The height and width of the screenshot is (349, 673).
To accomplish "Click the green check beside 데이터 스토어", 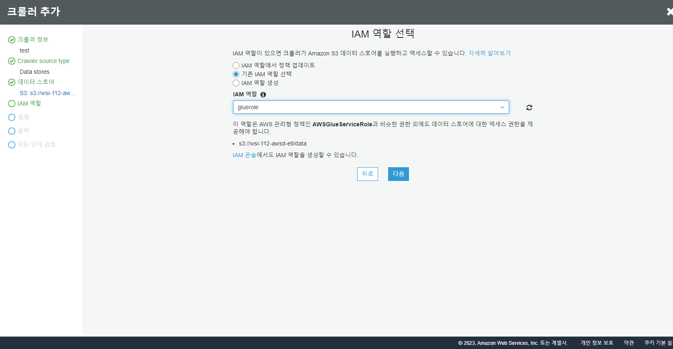I will [x=12, y=82].
